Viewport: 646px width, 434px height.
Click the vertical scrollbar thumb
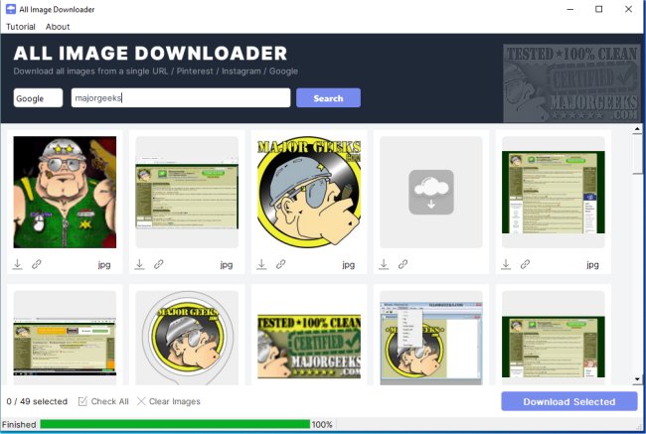point(637,154)
